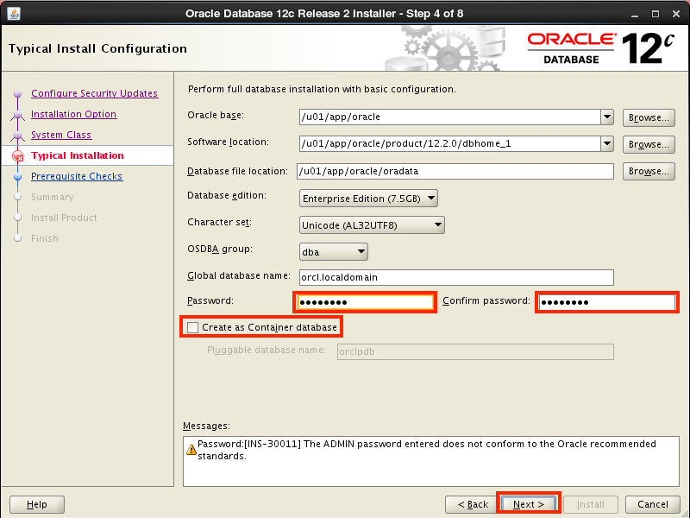Screen dimensions: 690x518
Task: Expand the Oracle base dropdown arrow
Action: [x=607, y=117]
